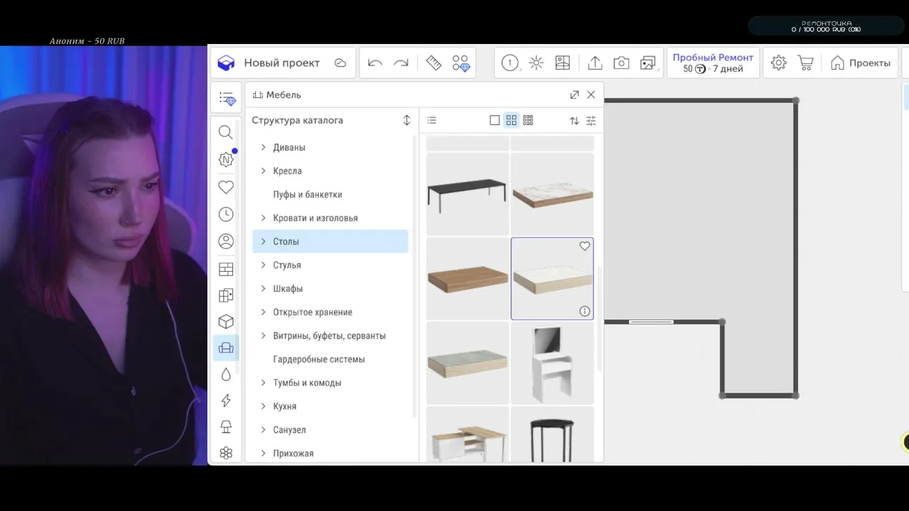The height and width of the screenshot is (511, 909).
Task: Open the doors and windows icon
Action: point(226,295)
